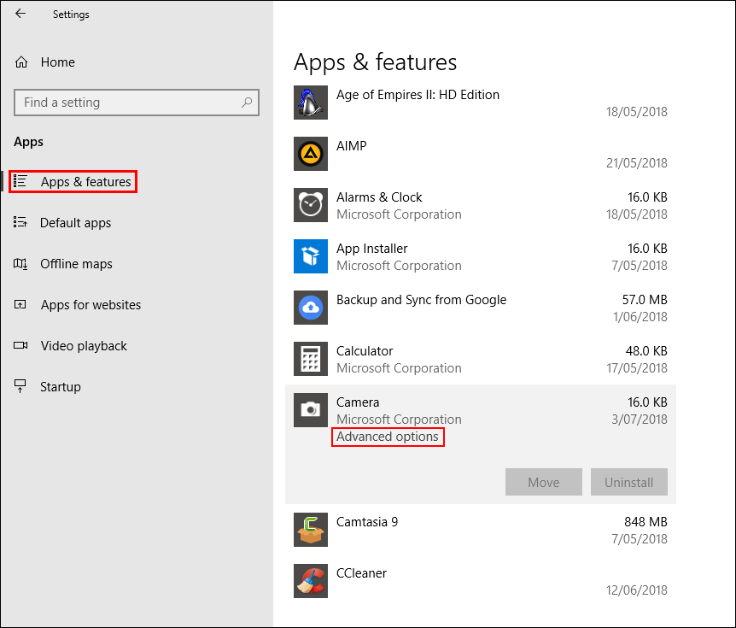Click the Apps & features list icon
736x628 pixels.
click(x=20, y=181)
